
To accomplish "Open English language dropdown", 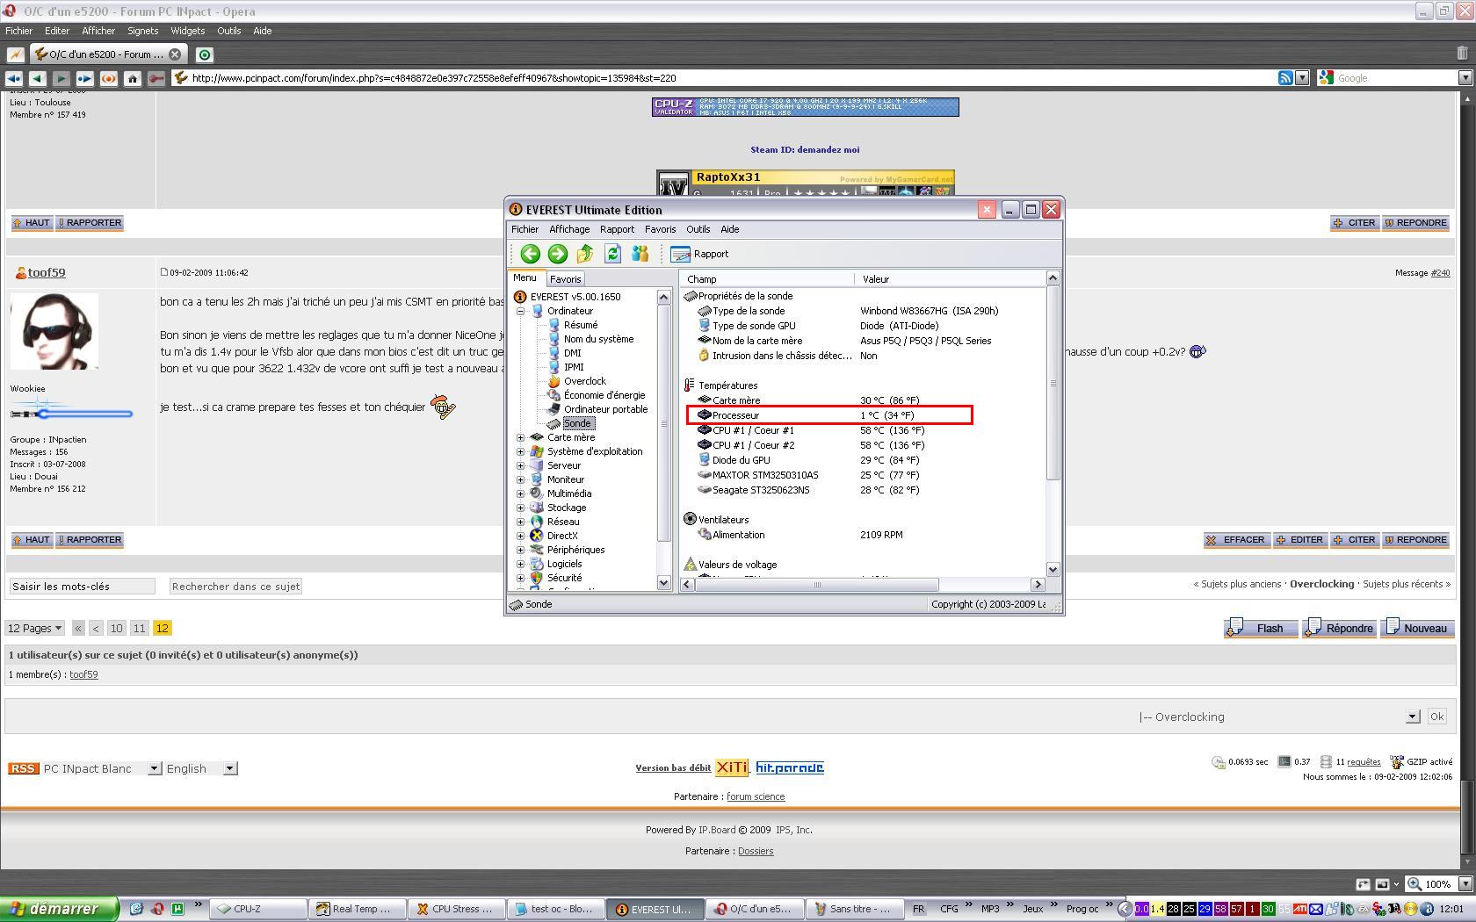I will 201,768.
